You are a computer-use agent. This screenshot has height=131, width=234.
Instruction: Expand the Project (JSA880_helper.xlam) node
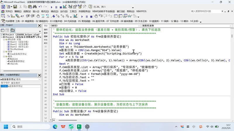pos(2,35)
